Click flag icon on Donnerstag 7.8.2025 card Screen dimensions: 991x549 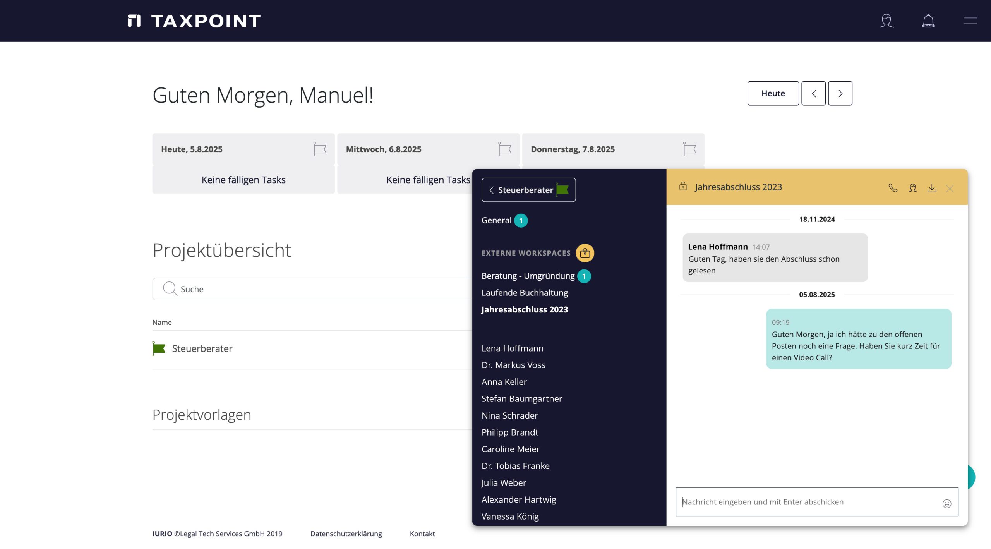coord(689,149)
